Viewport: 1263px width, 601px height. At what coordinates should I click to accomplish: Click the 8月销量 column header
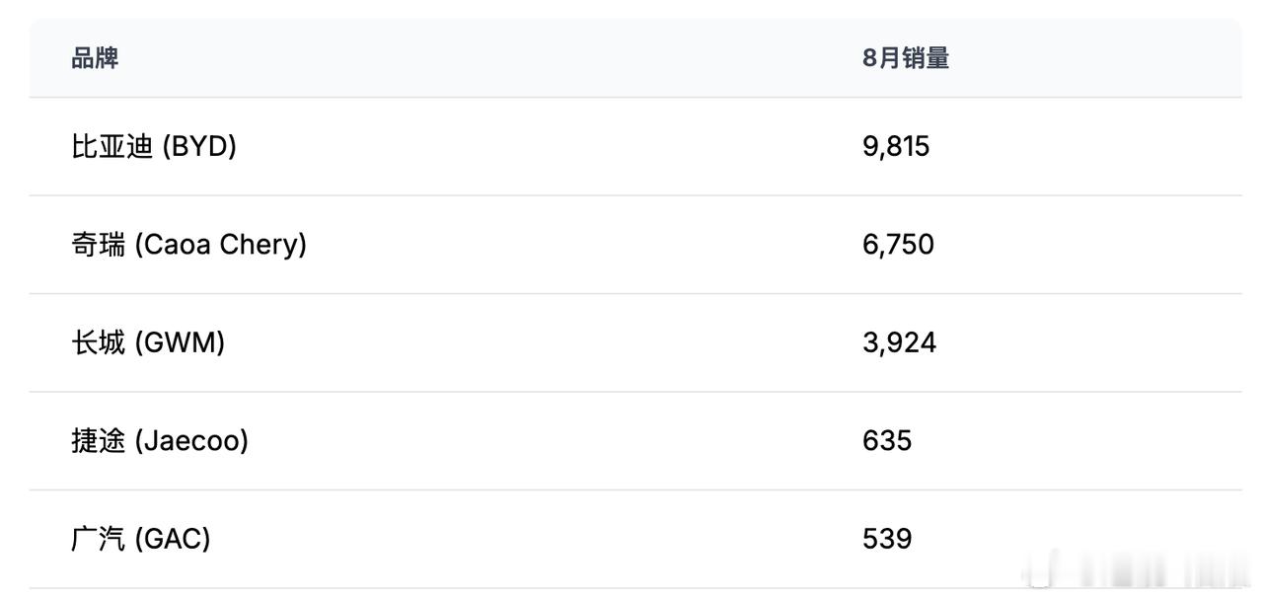906,58
